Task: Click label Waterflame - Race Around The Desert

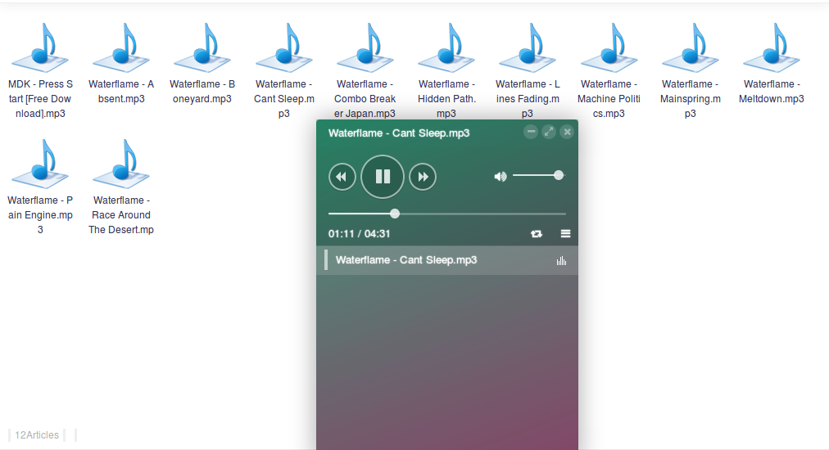Action: (121, 215)
